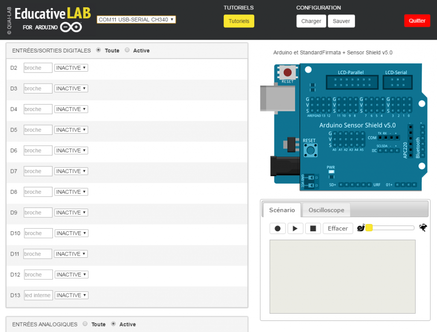
Task: Select Toute radio for digital inputs/outputs
Action: [x=99, y=50]
